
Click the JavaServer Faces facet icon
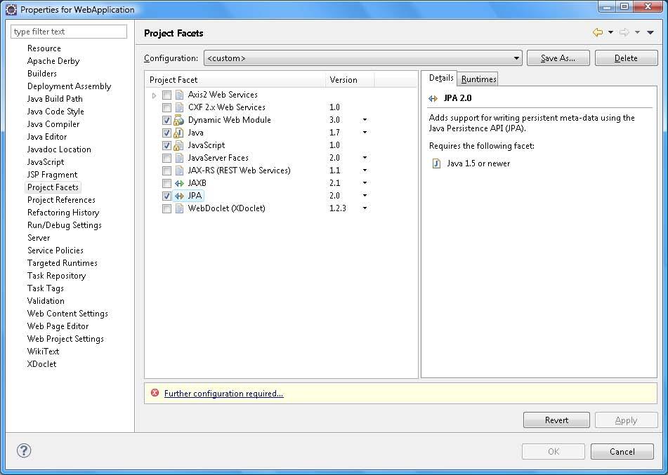[179, 158]
